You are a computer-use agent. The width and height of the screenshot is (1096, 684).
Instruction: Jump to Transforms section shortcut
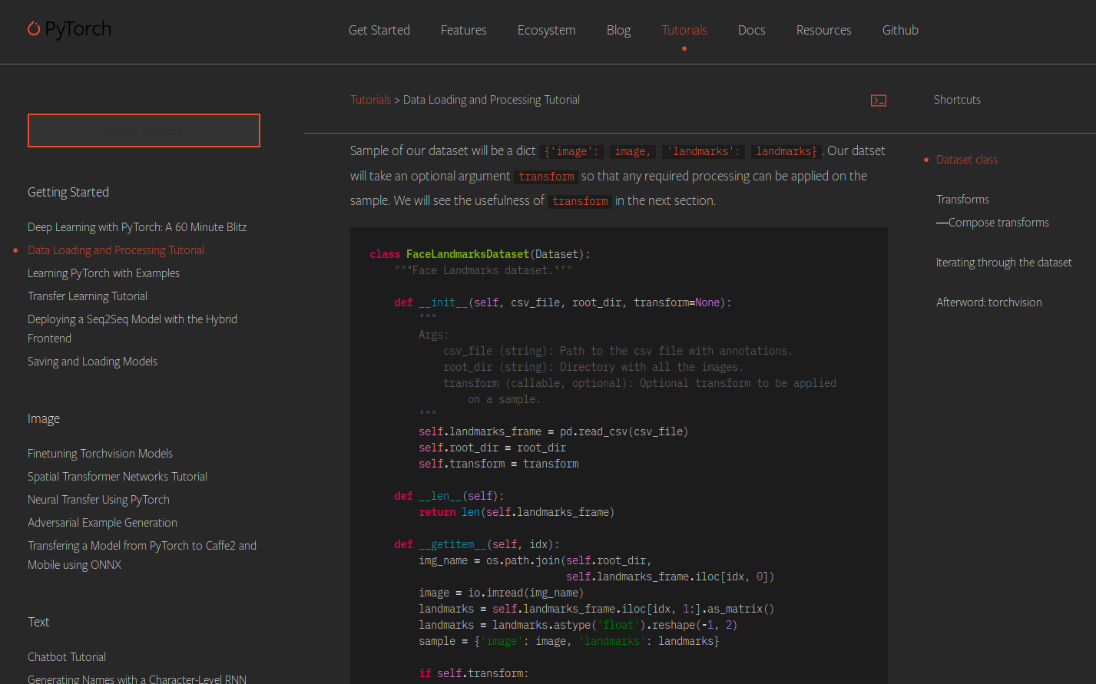point(962,200)
